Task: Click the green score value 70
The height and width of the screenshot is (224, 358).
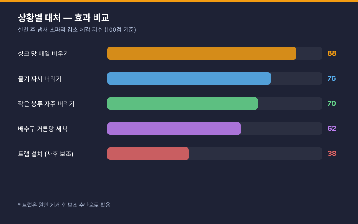Action: 332,103
